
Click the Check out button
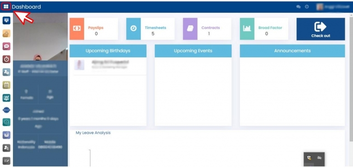320,29
